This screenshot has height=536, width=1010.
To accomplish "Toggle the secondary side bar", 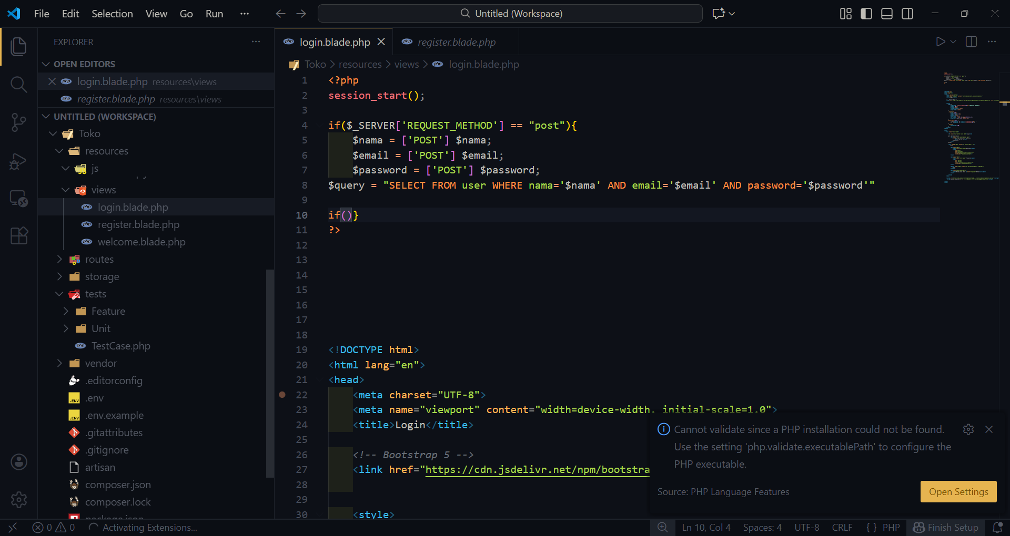I will tap(907, 14).
